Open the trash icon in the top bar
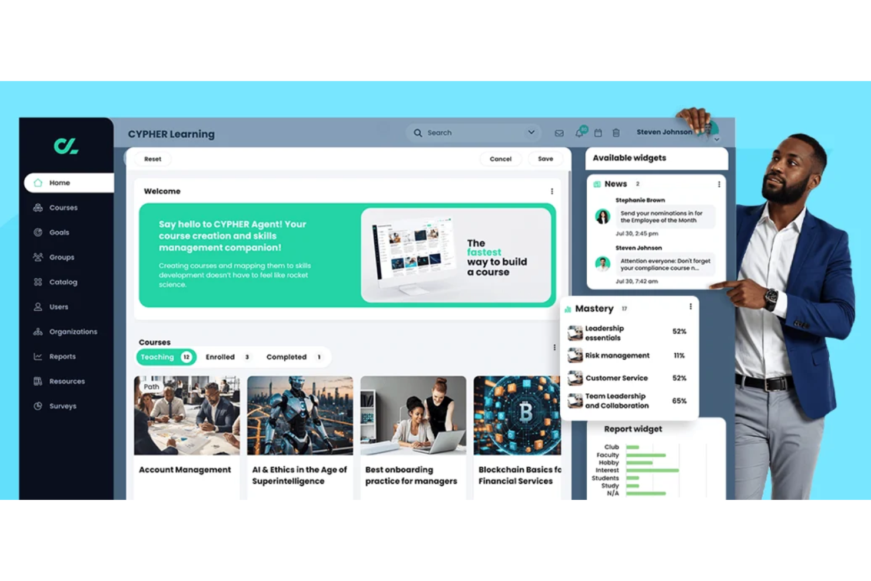Screen dimensions: 871x581 coord(616,133)
